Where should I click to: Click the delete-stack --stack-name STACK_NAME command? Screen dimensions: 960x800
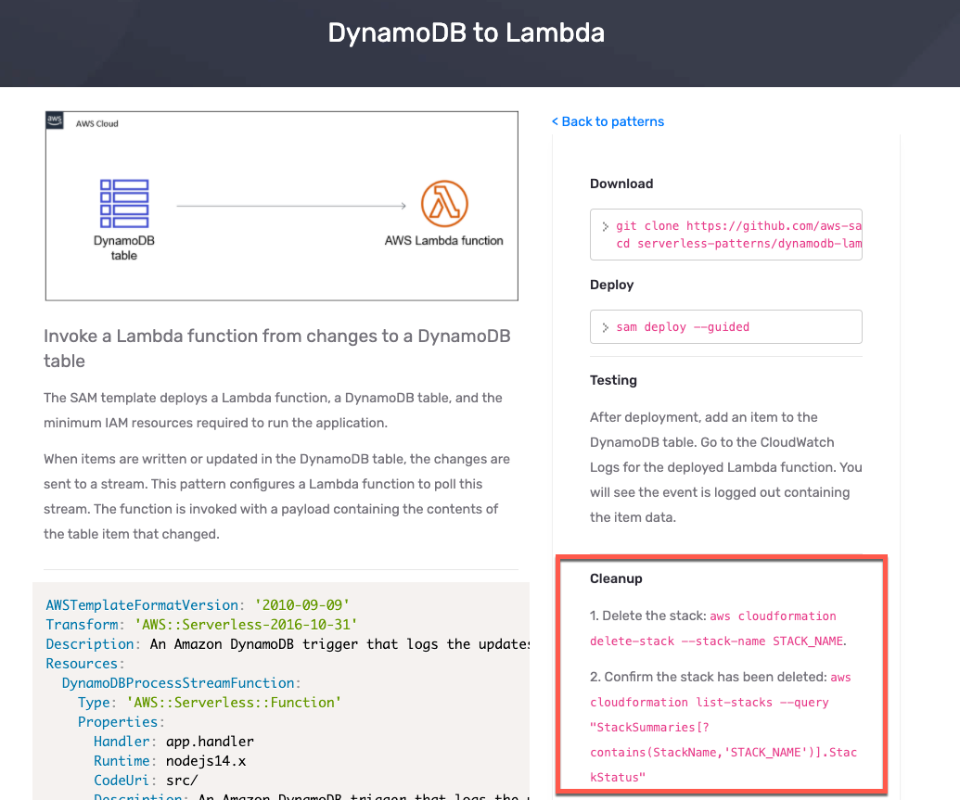(716, 641)
